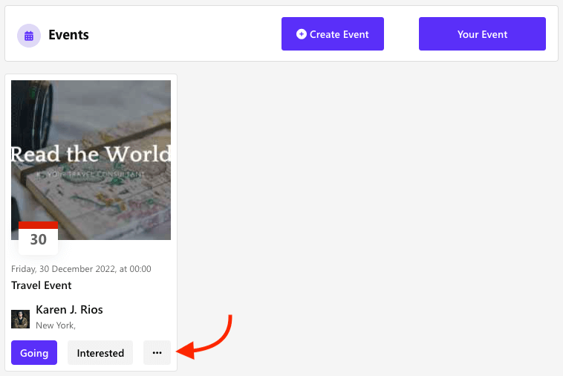
Task: Toggle Interested for the Travel Event
Action: click(100, 353)
